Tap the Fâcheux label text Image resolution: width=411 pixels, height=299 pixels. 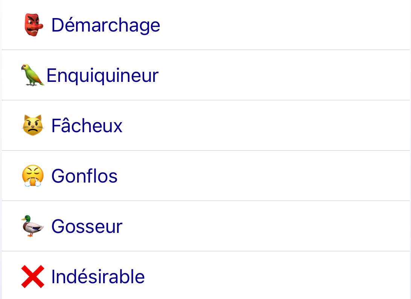click(x=87, y=126)
